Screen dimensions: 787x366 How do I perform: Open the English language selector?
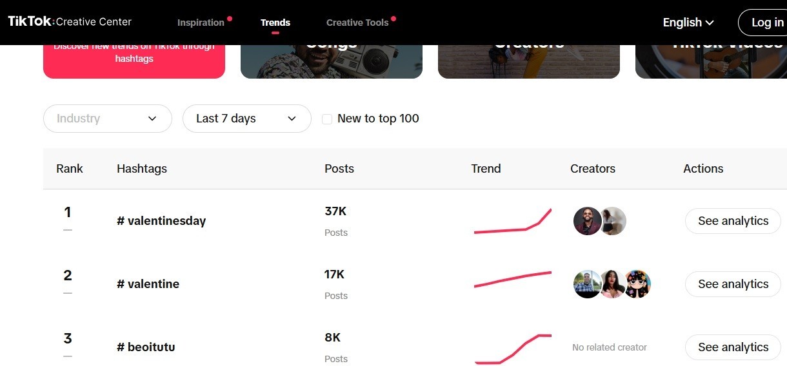(688, 23)
